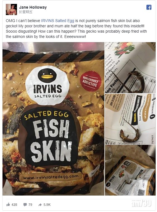Screen dimensions: 157x212
Task: Click the post timestamp under the name
Action: (x=26, y=12)
